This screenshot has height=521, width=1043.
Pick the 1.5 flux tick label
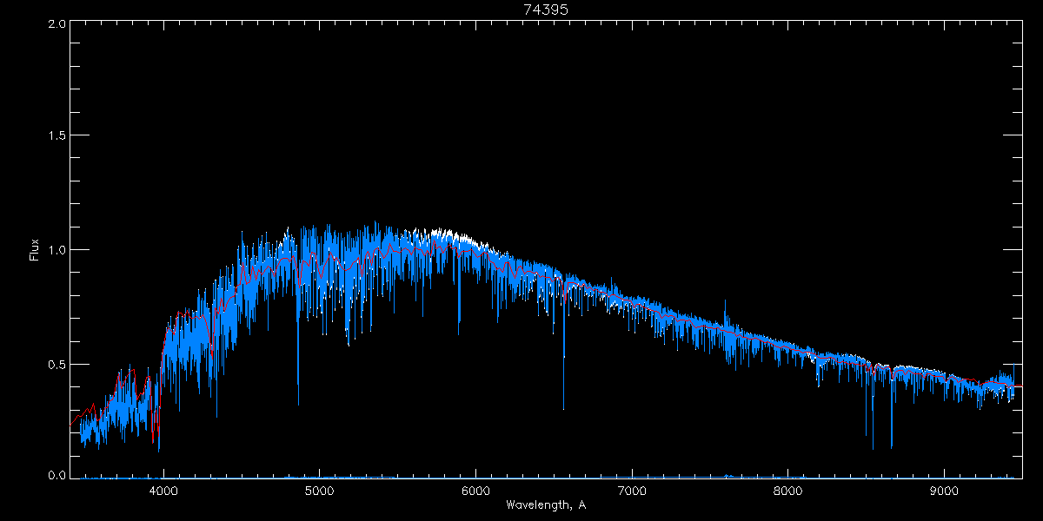pyautogui.click(x=55, y=136)
